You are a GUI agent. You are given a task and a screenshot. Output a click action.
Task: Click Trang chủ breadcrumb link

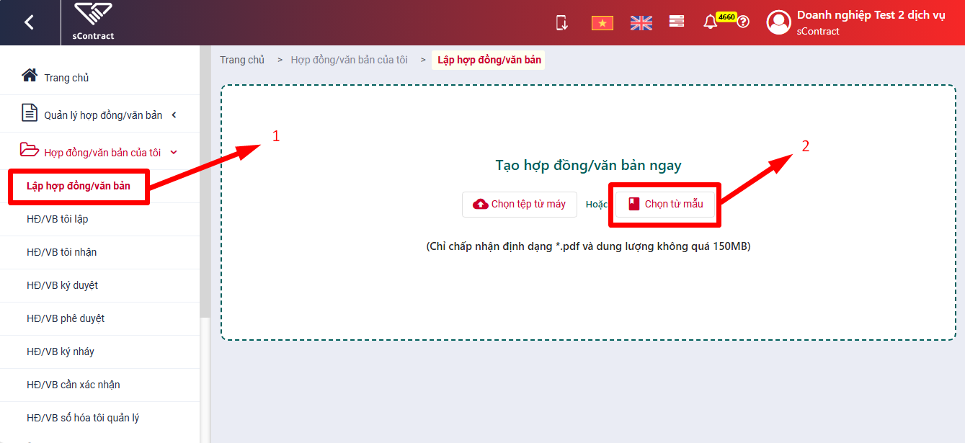tap(242, 60)
